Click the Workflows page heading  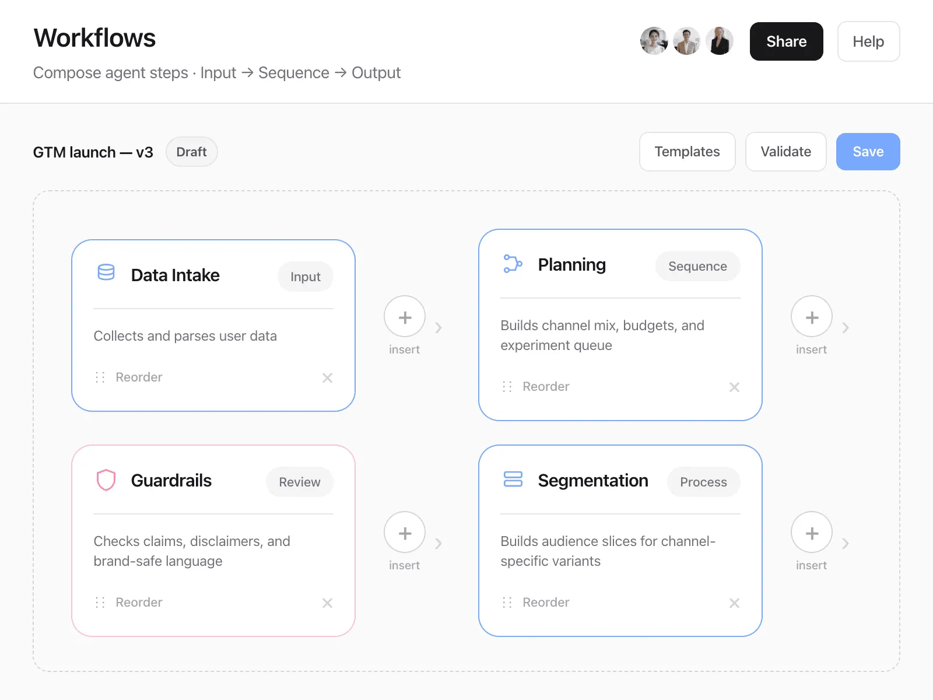(x=94, y=38)
